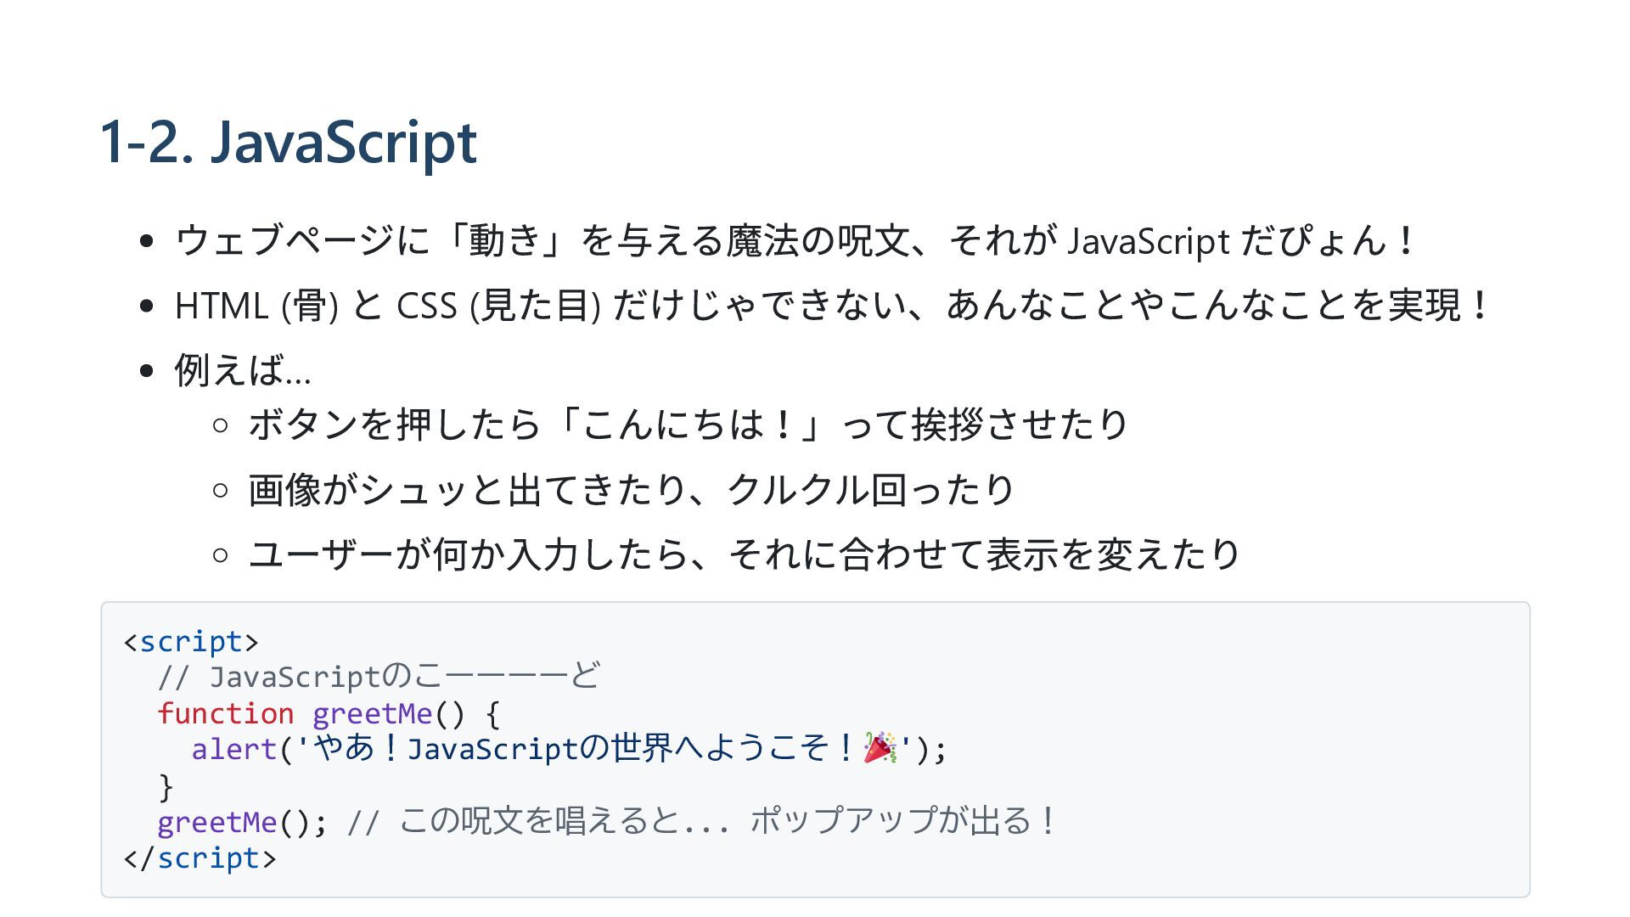Click hollow bullet before 'ボタンを押したら'
Image resolution: width=1630 pixels, height=917 pixels.
221,425
